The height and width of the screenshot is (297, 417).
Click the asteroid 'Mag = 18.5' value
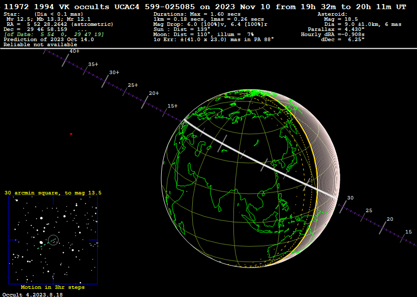[341, 19]
